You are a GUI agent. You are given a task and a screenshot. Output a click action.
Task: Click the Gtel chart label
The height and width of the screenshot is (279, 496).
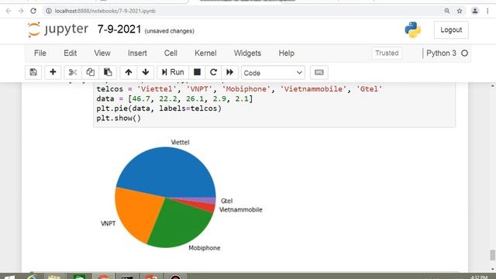point(227,201)
